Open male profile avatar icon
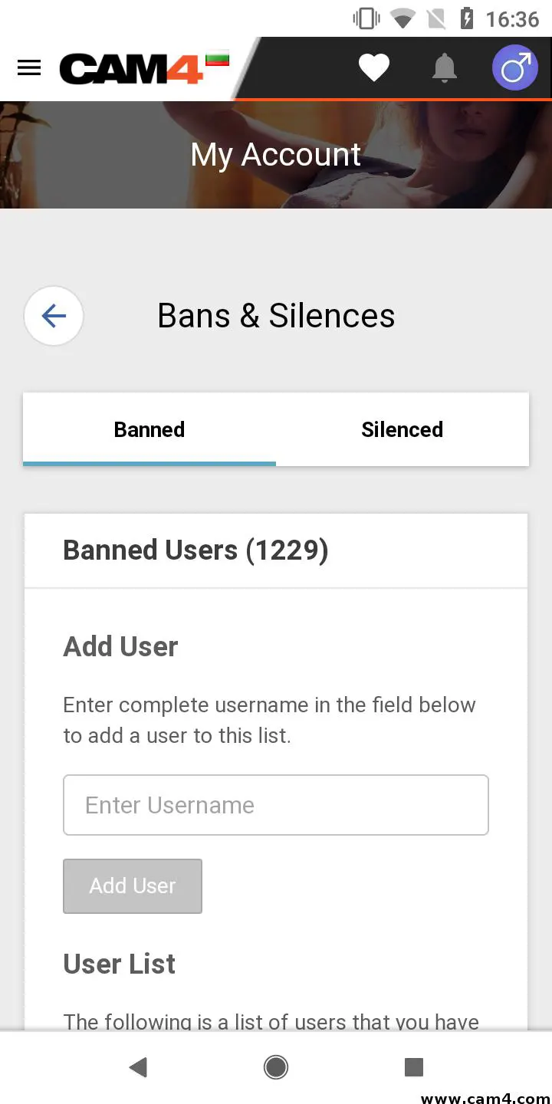552x1104 pixels. (514, 68)
